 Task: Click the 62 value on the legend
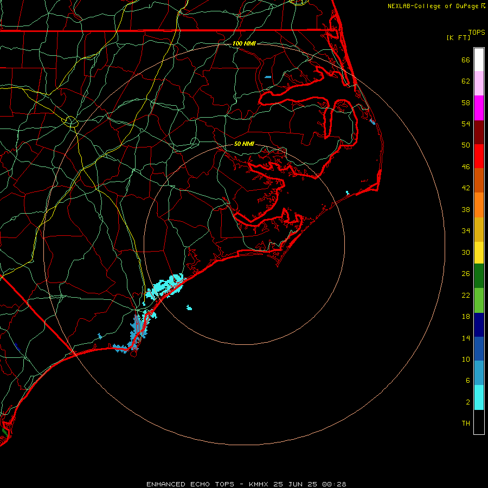[466, 81]
